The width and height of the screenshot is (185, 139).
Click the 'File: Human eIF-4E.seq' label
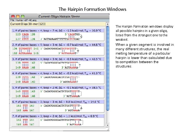point(23,20)
